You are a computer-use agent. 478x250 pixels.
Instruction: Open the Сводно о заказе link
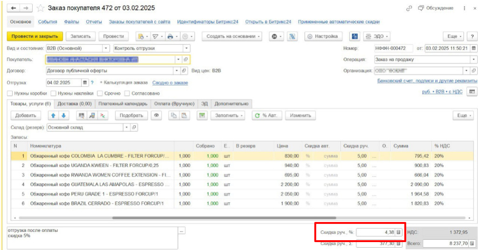click(x=170, y=83)
